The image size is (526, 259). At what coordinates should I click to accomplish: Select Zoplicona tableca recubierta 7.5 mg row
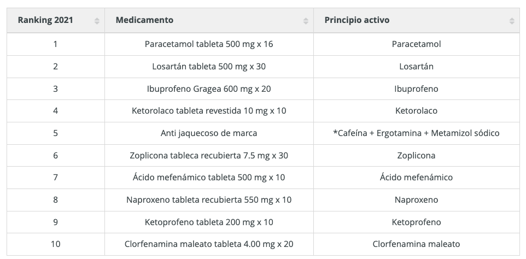(263, 156)
